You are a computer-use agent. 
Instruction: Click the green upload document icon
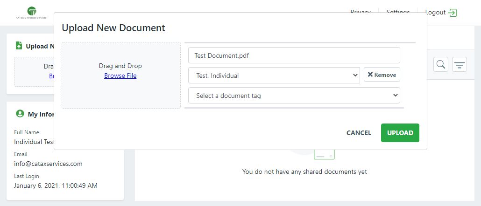click(x=19, y=46)
